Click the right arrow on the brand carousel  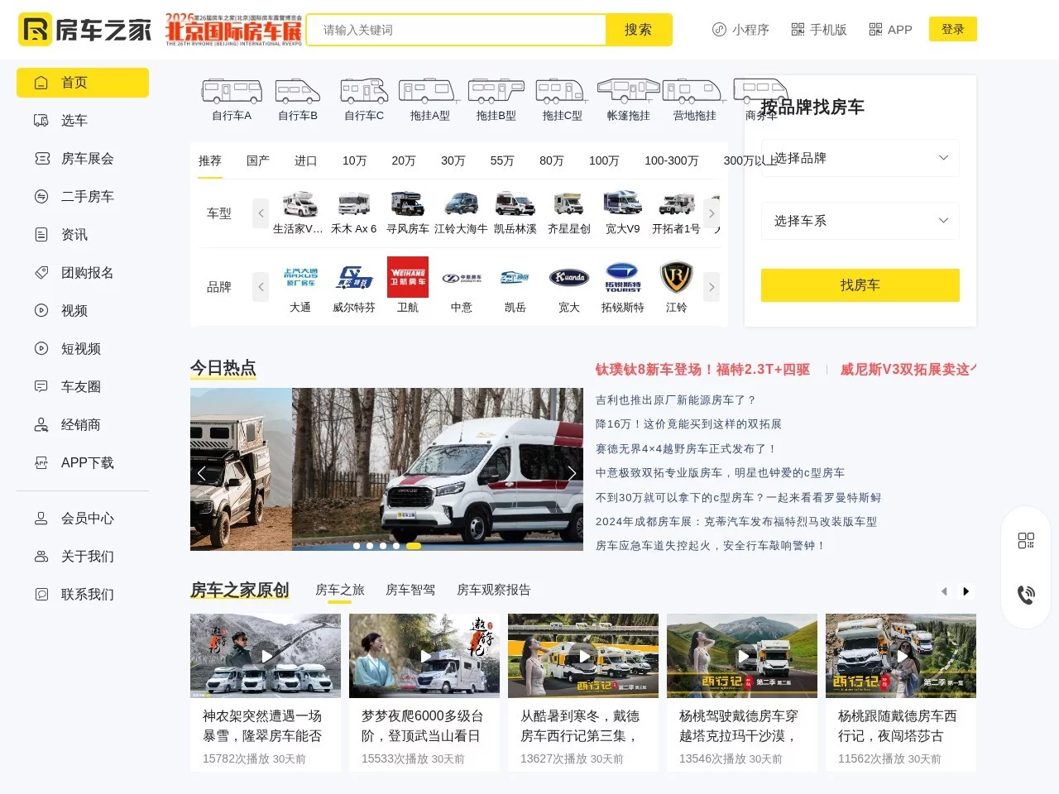tap(711, 286)
